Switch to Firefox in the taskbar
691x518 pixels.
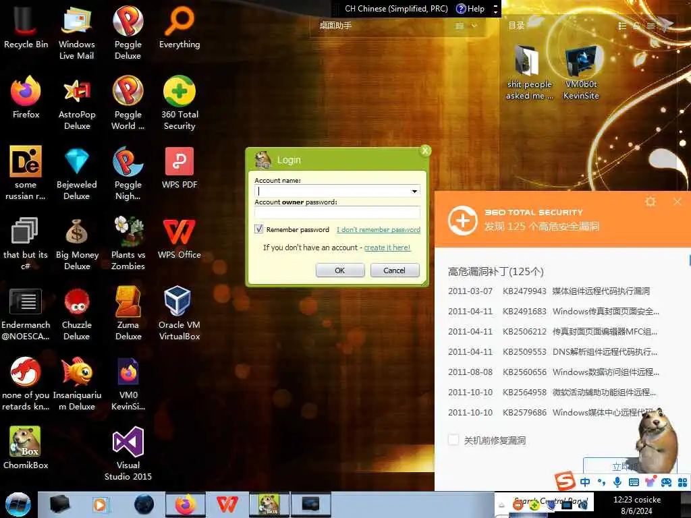(185, 505)
